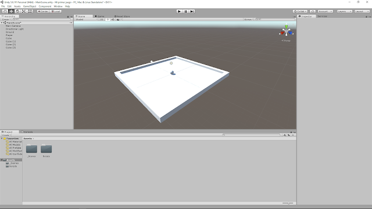The height and width of the screenshot is (209, 372).
Task: Open the Window menu
Action: (x=58, y=6)
